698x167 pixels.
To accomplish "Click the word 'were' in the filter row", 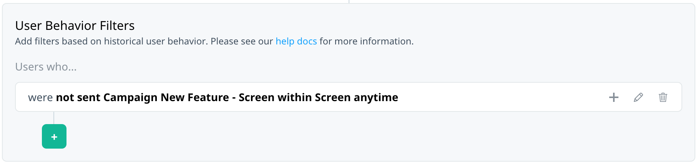I will [40, 98].
